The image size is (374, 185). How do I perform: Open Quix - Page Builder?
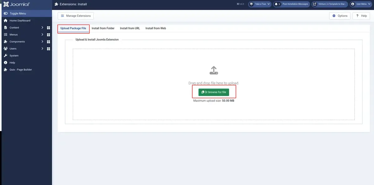coord(21,70)
